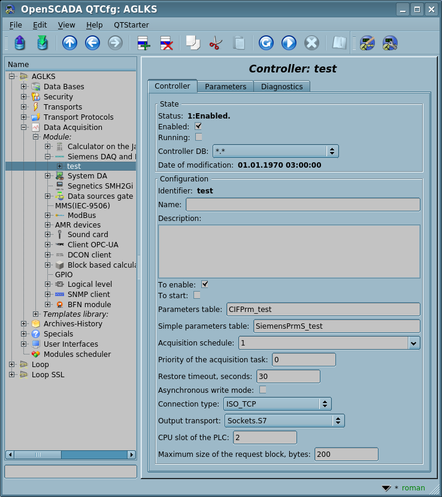The height and width of the screenshot is (497, 442).
Task: Expand the Templates library node
Action: click(35, 314)
